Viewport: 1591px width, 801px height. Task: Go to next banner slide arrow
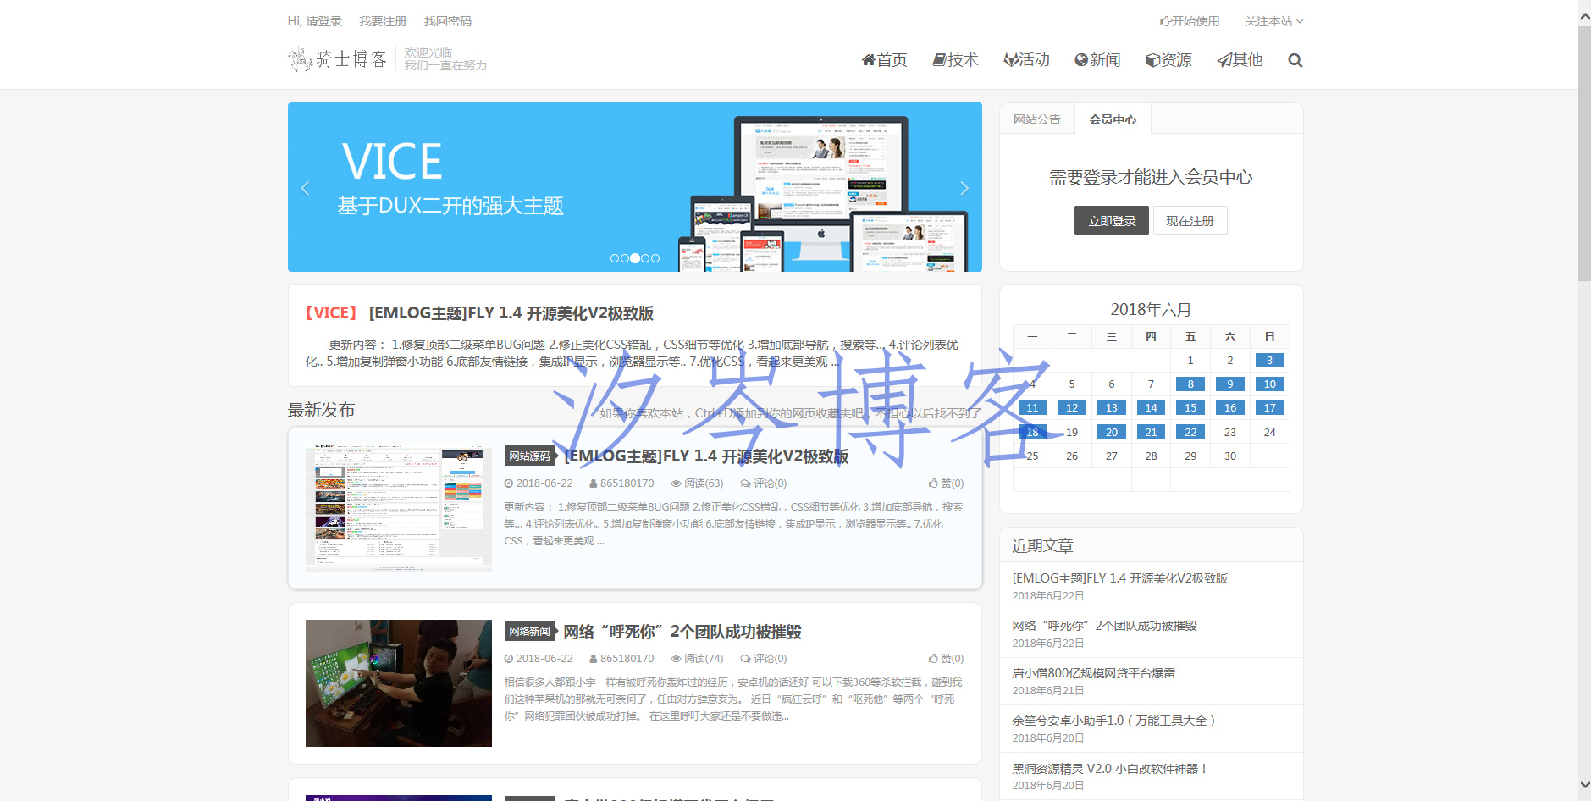(964, 188)
